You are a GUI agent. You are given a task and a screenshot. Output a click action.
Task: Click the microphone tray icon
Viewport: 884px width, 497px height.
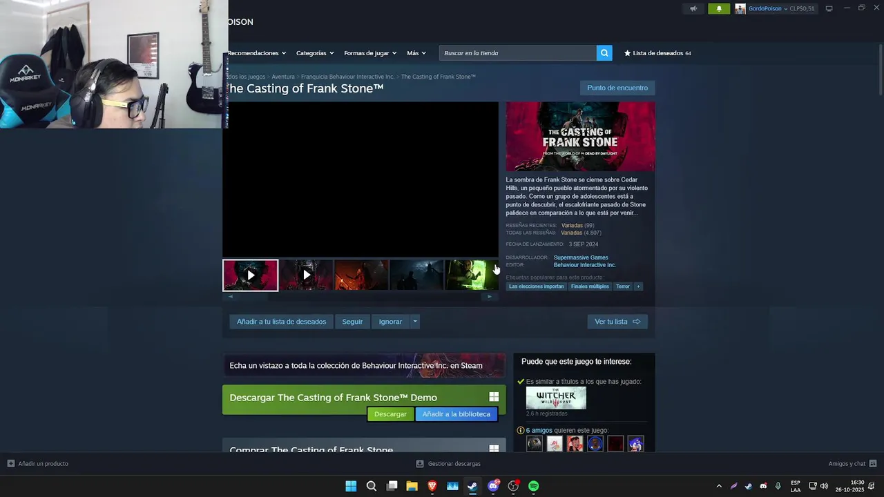[778, 486]
